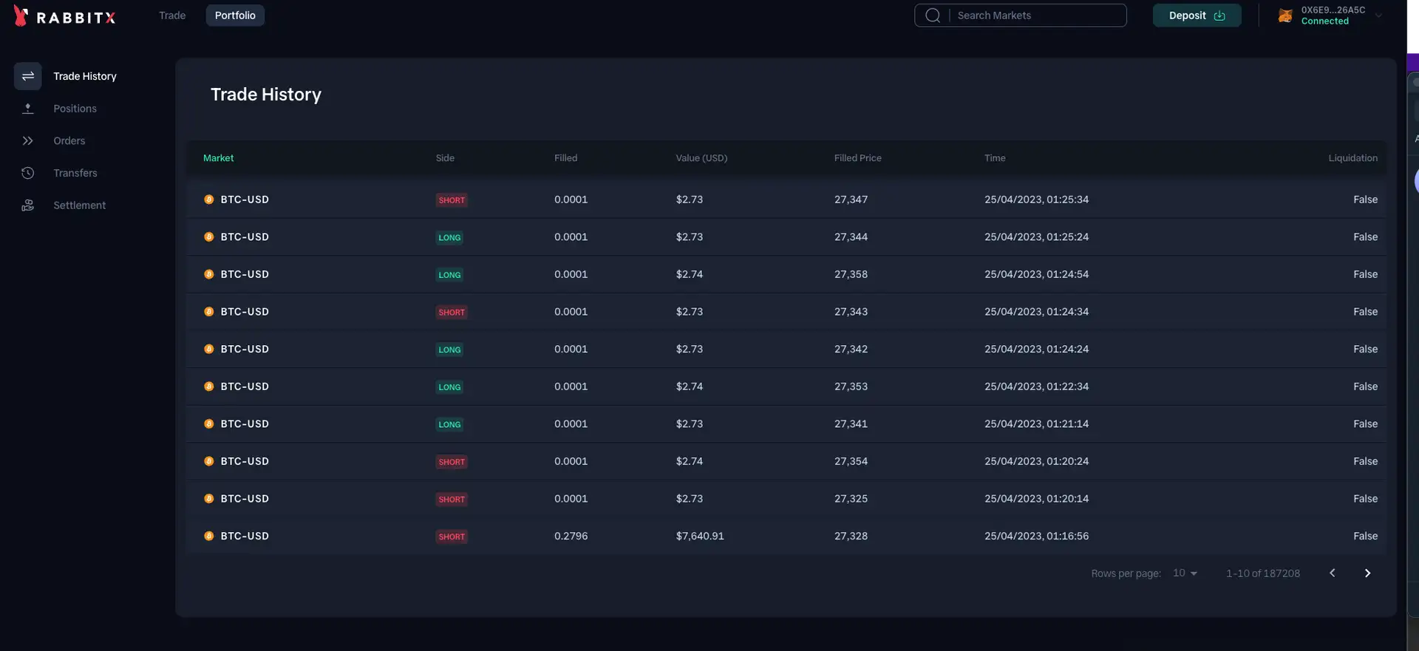Go to next page of trades

[x=1367, y=573]
